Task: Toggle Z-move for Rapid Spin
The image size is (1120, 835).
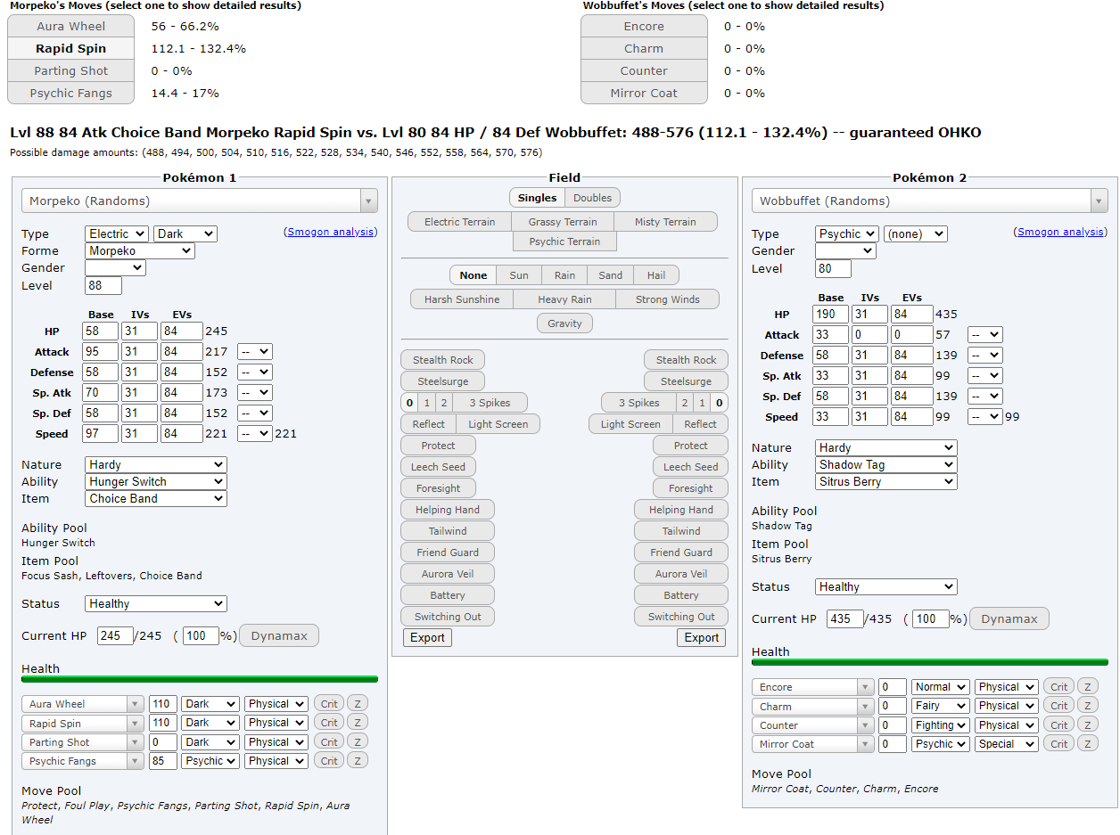Action: pyautogui.click(x=357, y=723)
